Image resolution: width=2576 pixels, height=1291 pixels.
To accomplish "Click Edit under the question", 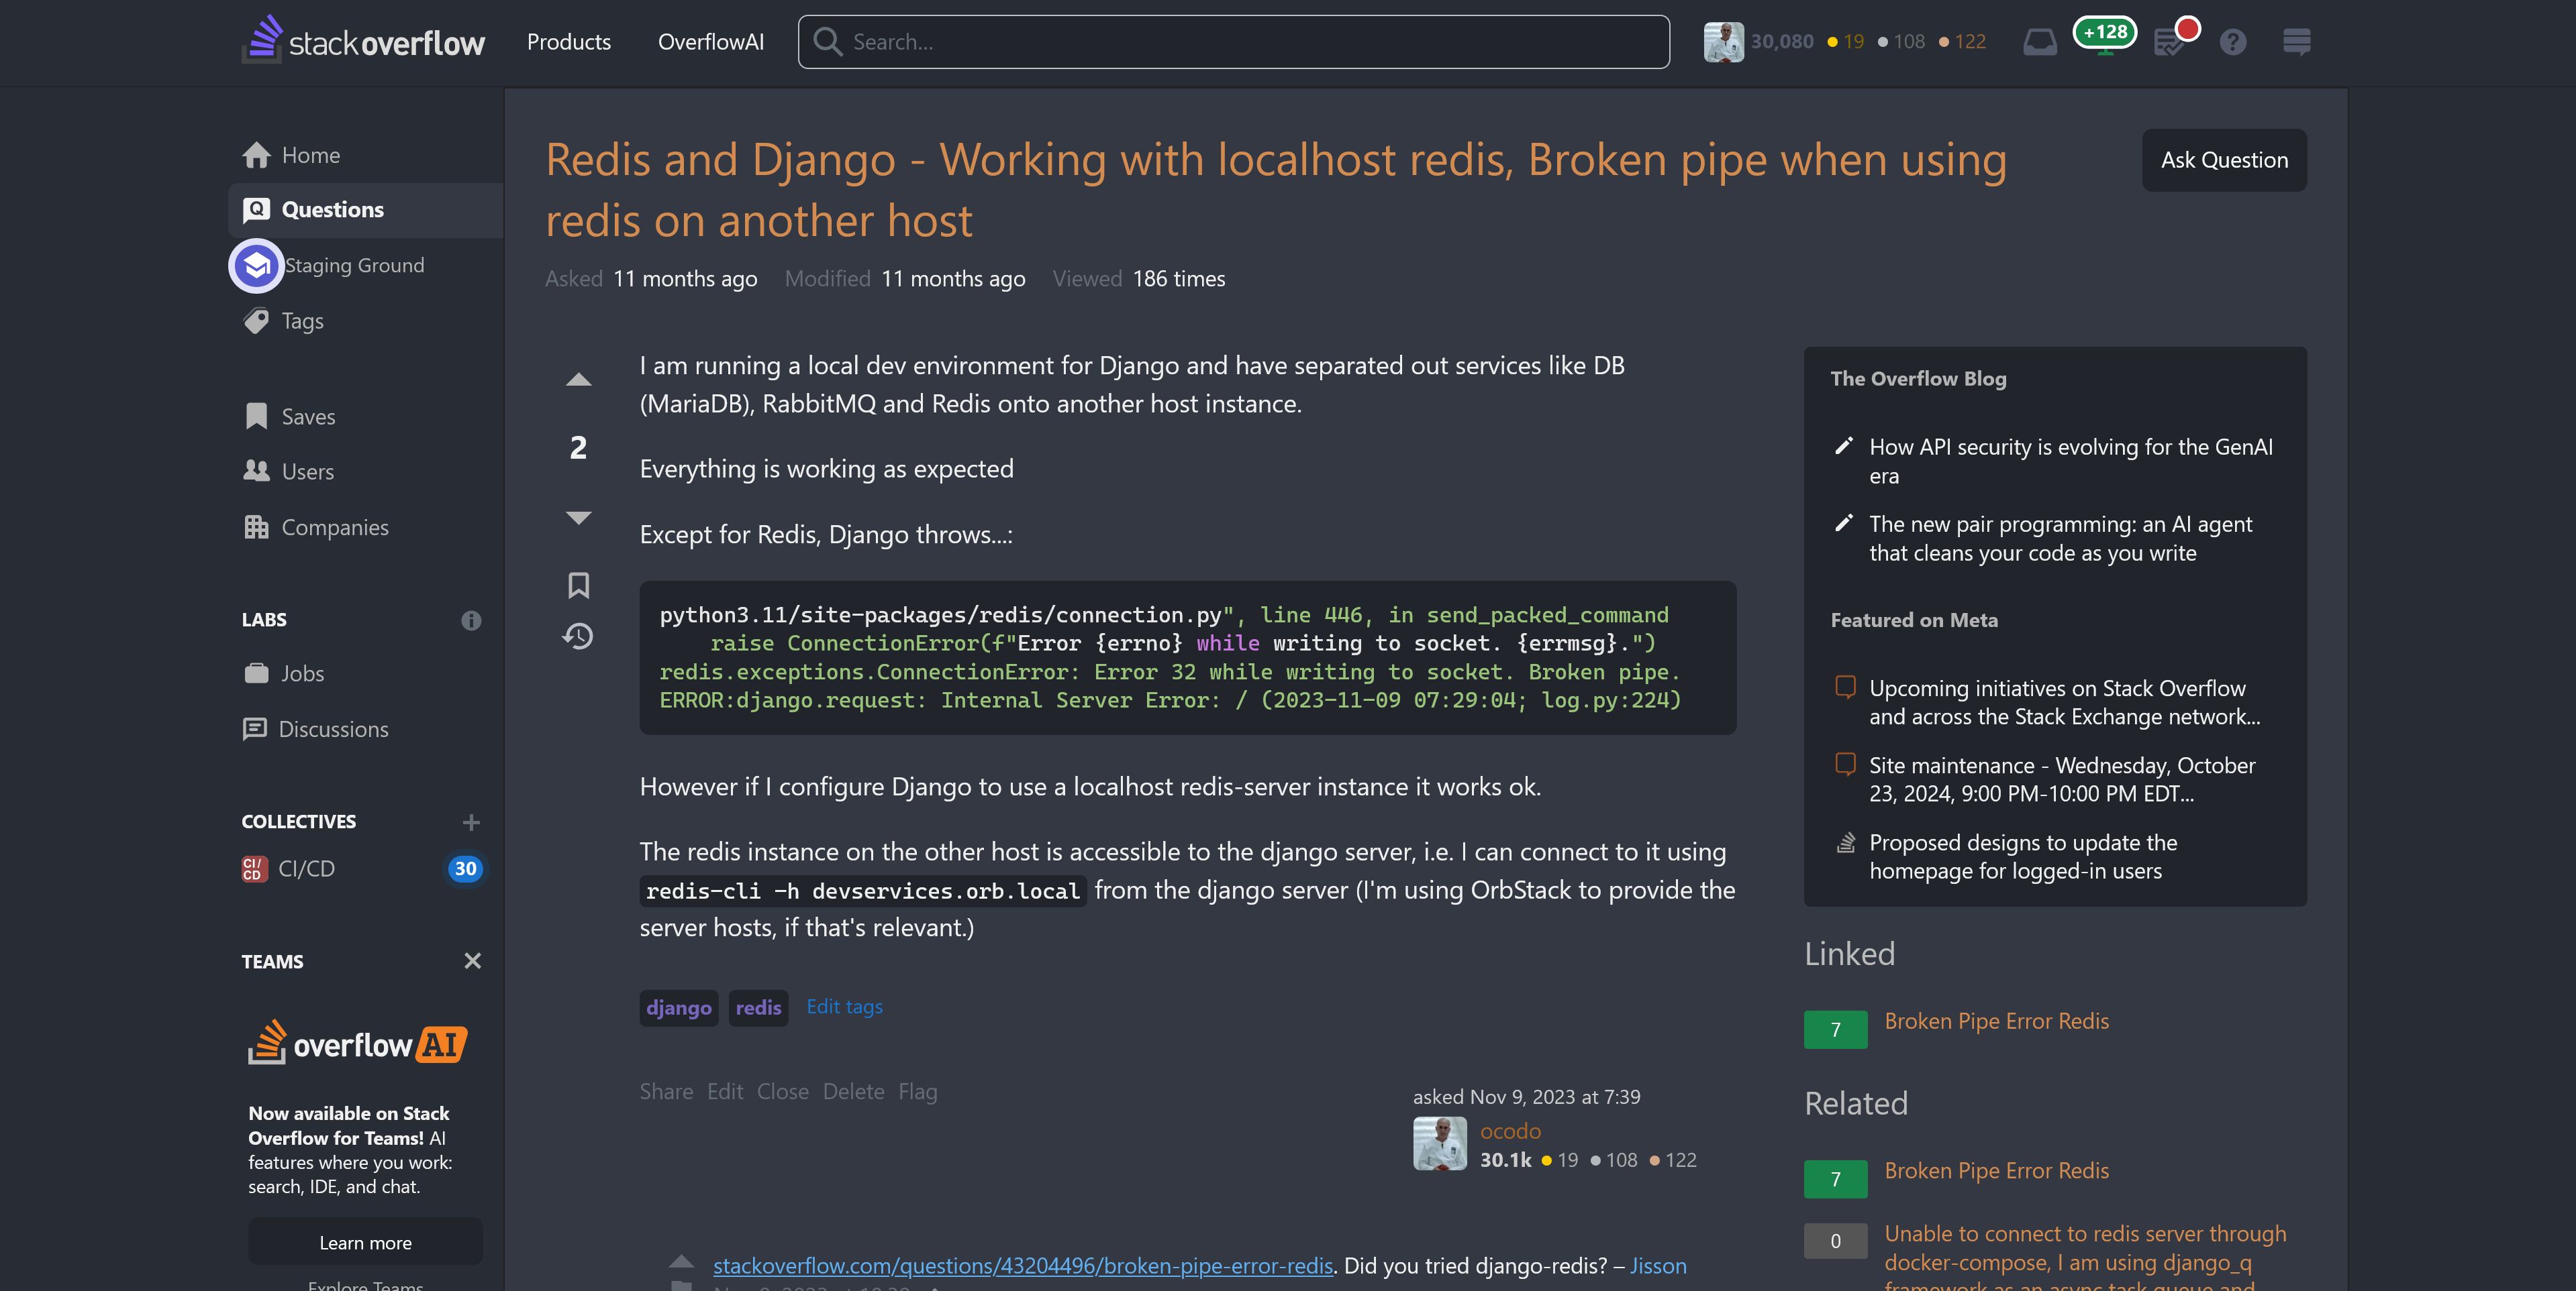I will pos(725,1091).
